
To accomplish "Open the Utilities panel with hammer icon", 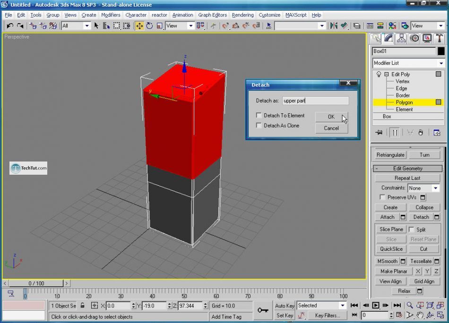I will point(440,38).
